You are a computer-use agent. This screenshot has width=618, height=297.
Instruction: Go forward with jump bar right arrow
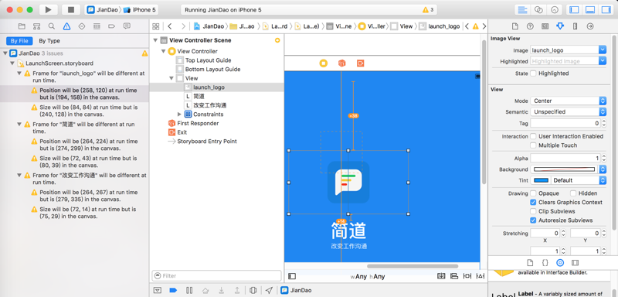click(x=183, y=26)
